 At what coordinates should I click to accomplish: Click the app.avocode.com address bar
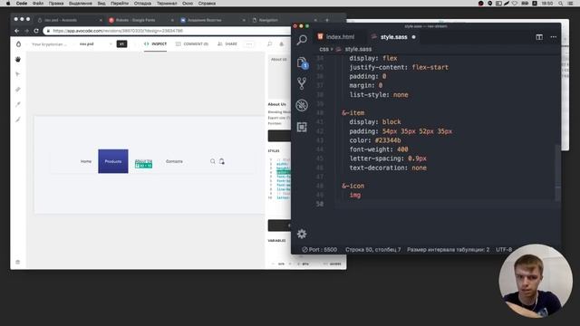tap(167, 31)
